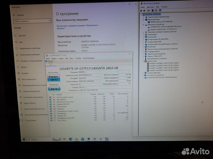
Task: Open Mail app from taskbar
Action: tap(83, 139)
